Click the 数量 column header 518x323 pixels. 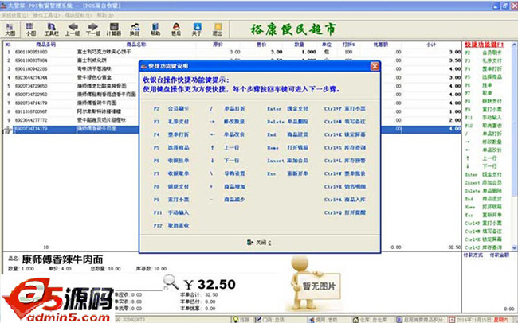click(300, 45)
